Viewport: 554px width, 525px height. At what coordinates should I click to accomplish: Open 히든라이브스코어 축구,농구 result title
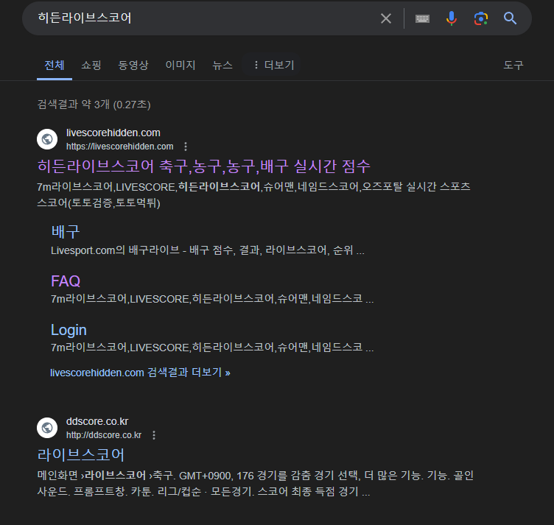point(203,166)
